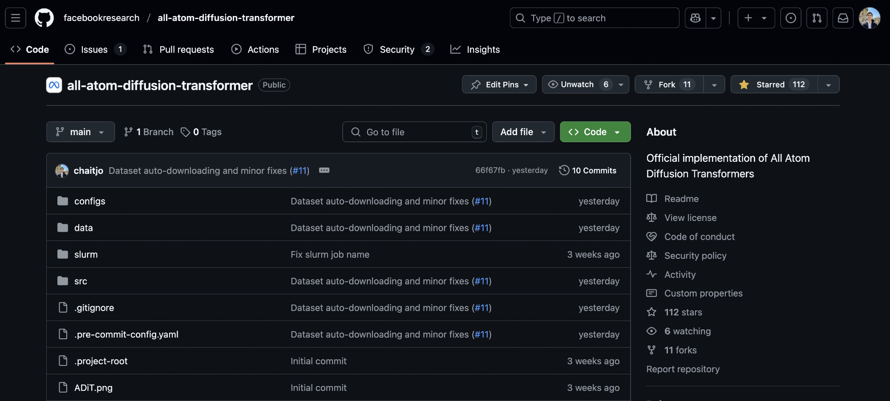Viewport: 890px width, 401px height.
Task: Expand the main branch selector
Action: click(x=81, y=132)
